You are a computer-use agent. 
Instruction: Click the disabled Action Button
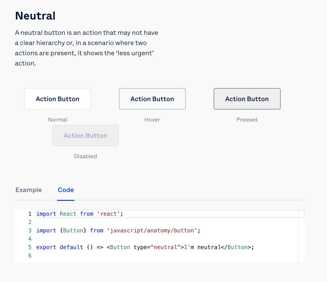coord(85,136)
